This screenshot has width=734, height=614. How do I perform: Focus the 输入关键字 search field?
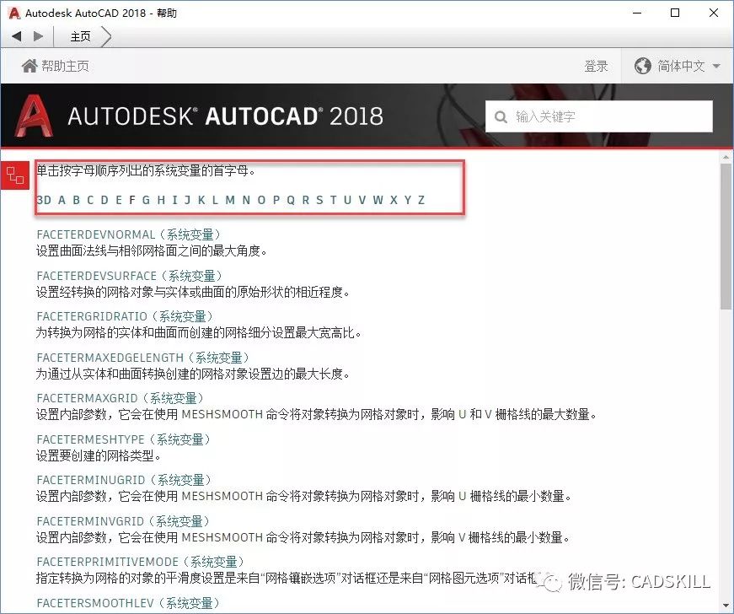click(x=599, y=116)
